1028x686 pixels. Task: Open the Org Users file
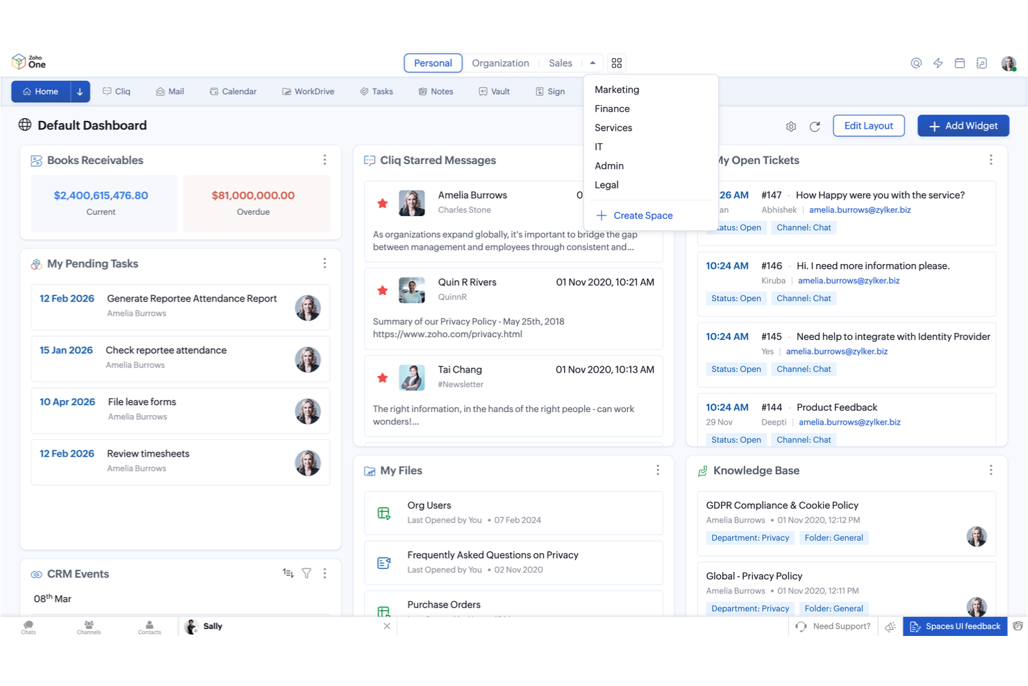pos(513,513)
